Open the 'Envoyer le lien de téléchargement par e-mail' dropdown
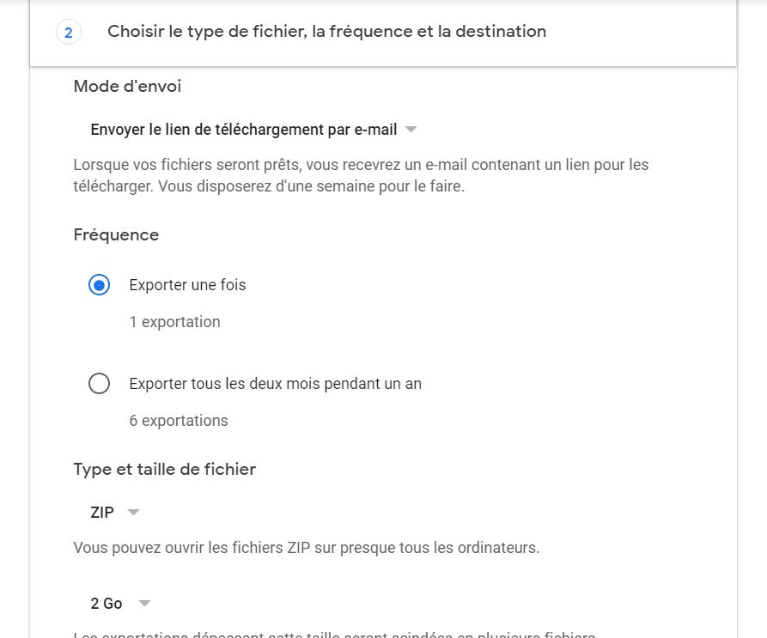 tap(244, 130)
